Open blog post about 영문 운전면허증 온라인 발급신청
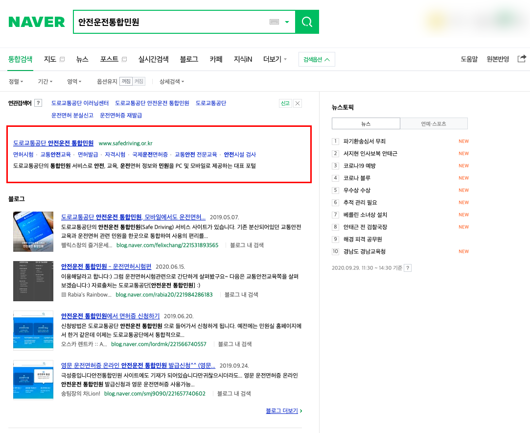 click(x=138, y=365)
